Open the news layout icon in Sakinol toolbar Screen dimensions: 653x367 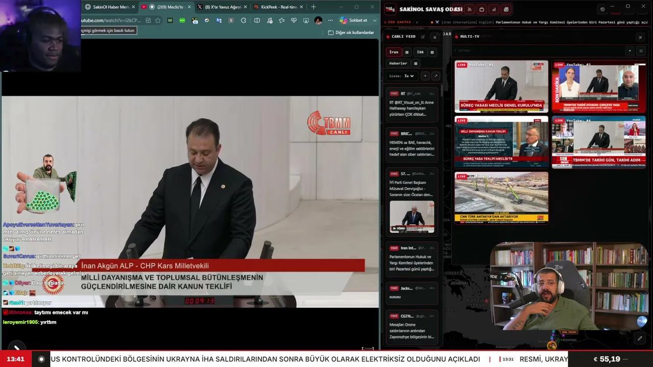(x=506, y=9)
